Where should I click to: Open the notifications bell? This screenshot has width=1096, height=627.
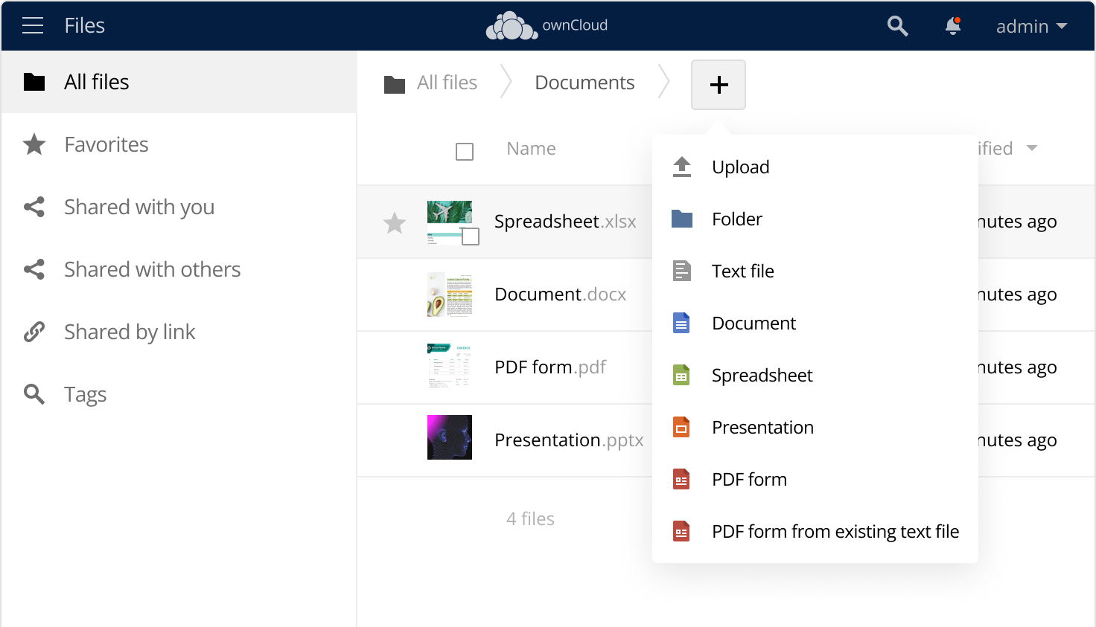(952, 26)
